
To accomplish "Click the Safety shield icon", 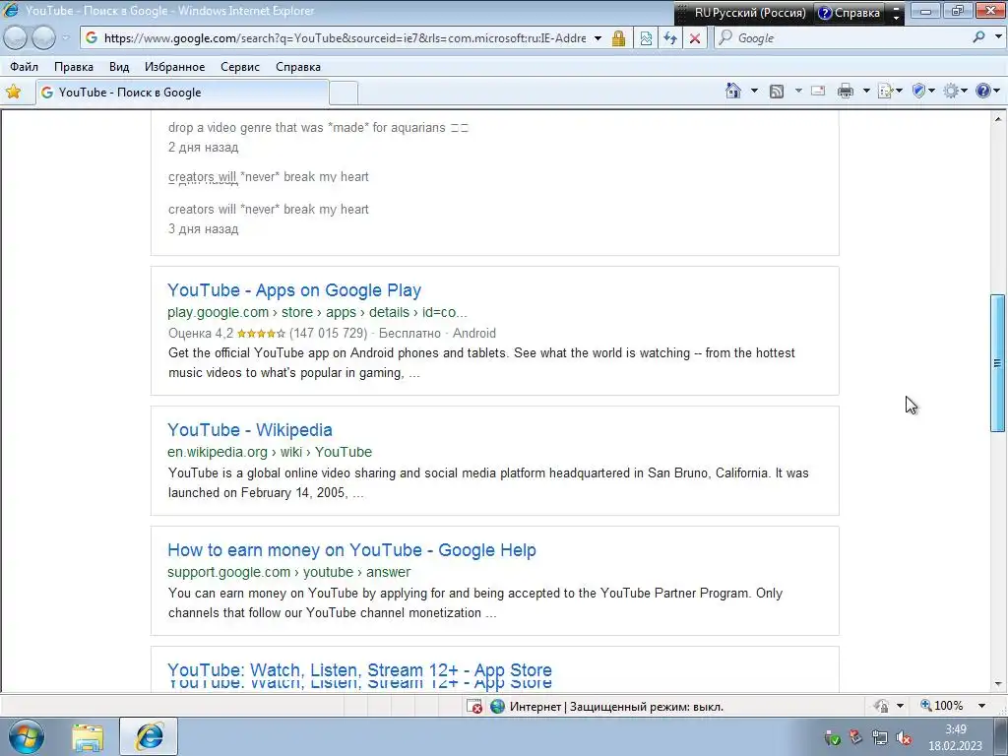I will click(918, 92).
